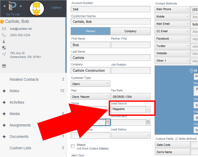Click the (503) 555-1234 phone number
198x157 pixels.
[20, 35]
